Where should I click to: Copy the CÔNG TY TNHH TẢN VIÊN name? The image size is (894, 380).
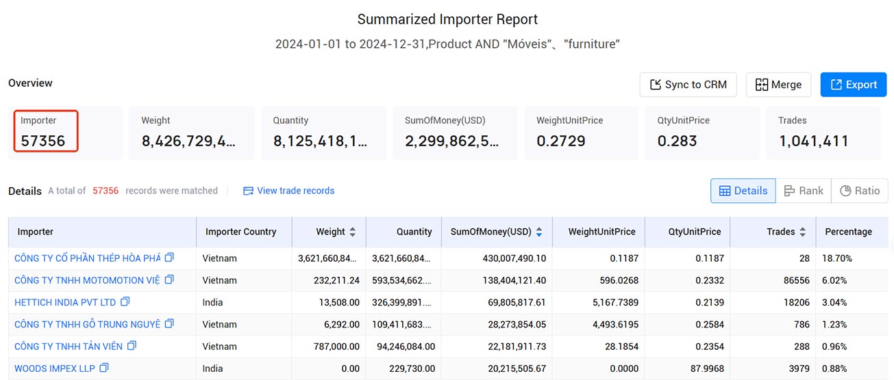(x=132, y=346)
